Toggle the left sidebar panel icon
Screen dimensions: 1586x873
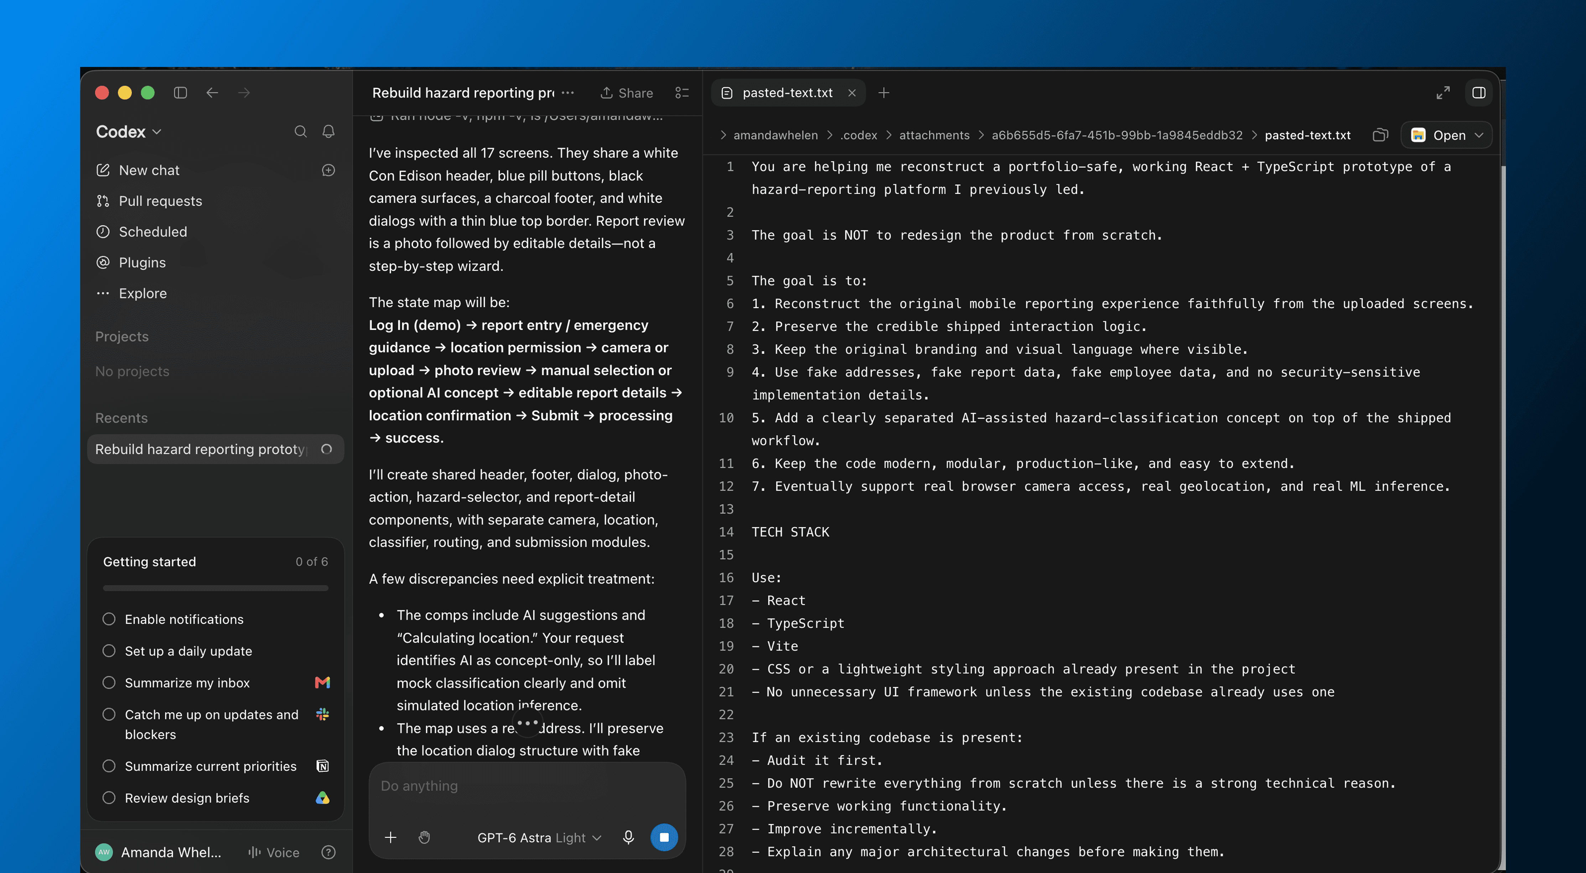(180, 93)
